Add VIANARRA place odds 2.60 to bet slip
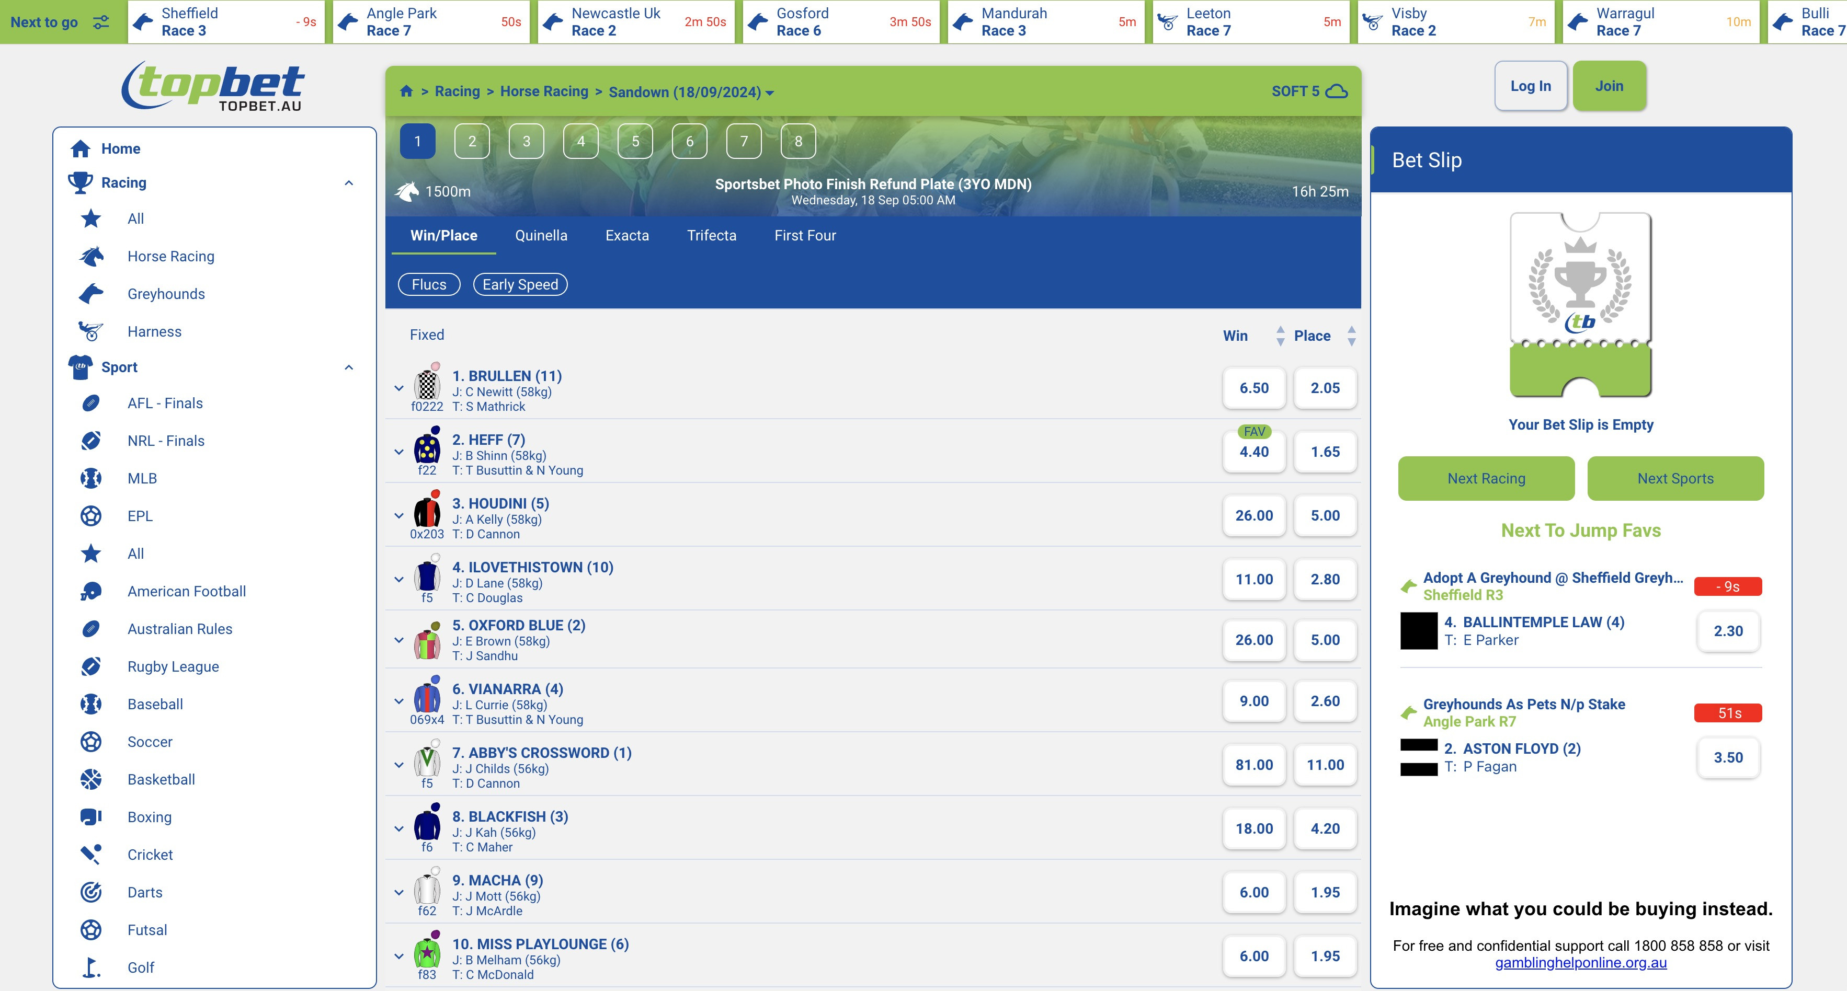This screenshot has width=1847, height=991. pos(1325,701)
